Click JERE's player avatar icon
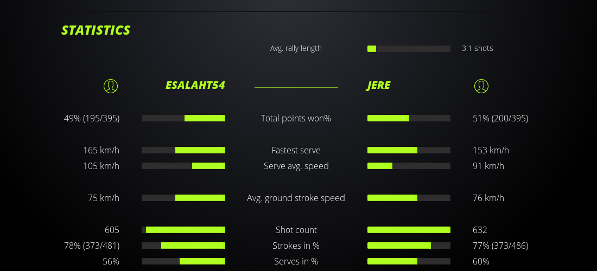Image resolution: width=597 pixels, height=271 pixels. click(481, 86)
